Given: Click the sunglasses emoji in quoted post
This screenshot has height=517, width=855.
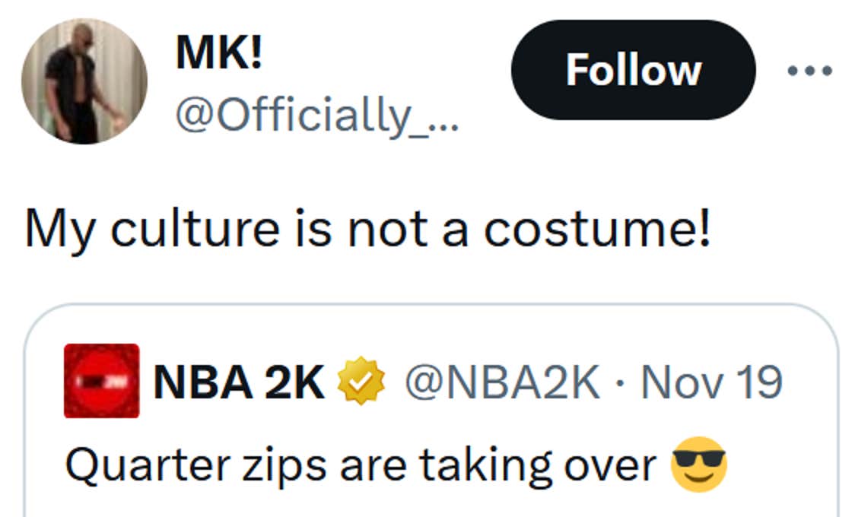Looking at the screenshot, I should (x=699, y=465).
